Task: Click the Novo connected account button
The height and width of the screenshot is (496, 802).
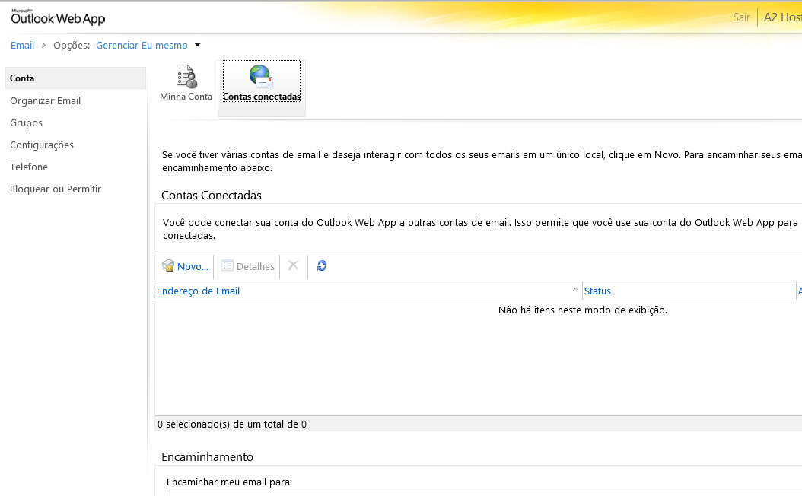Action: (x=185, y=266)
